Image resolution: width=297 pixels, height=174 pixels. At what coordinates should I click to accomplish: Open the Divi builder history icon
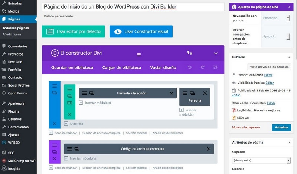click(x=215, y=67)
